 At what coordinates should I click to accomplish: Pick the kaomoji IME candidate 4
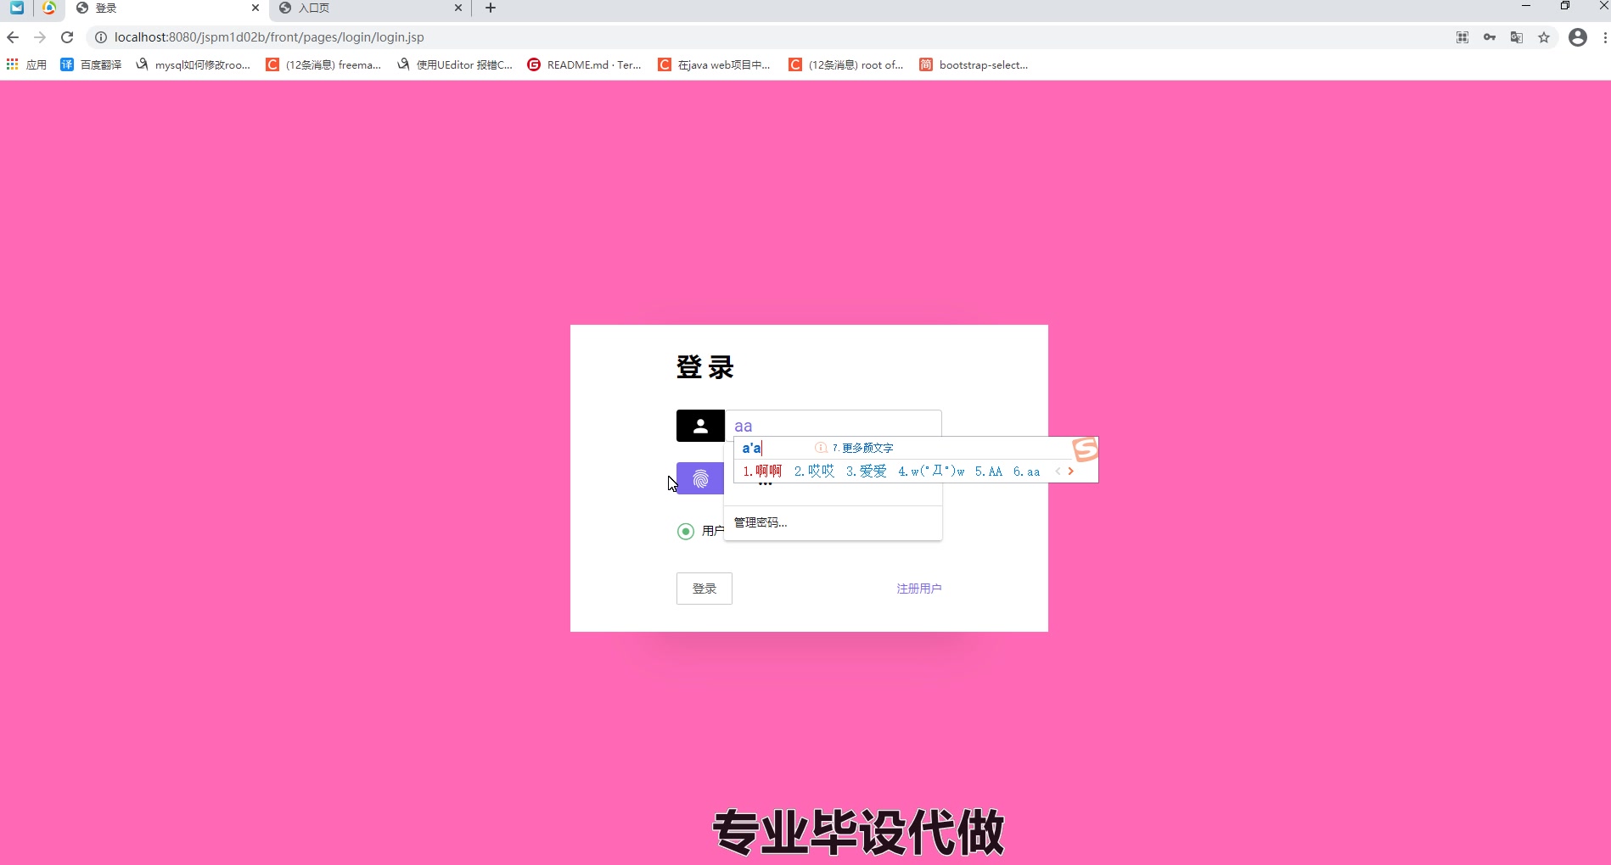[x=931, y=471]
